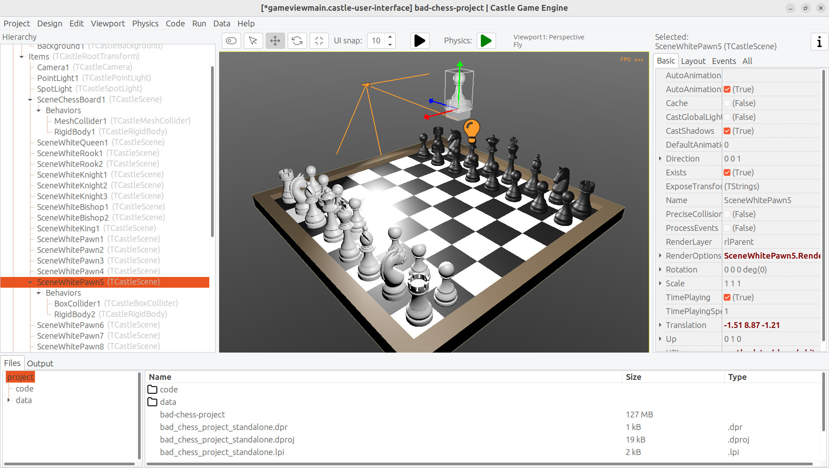Viewport: 829px width, 468px height.
Task: Toggle the Cache checkbox
Action: click(x=727, y=103)
